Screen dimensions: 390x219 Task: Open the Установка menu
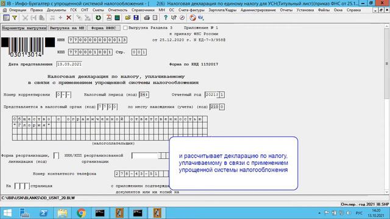305,10
